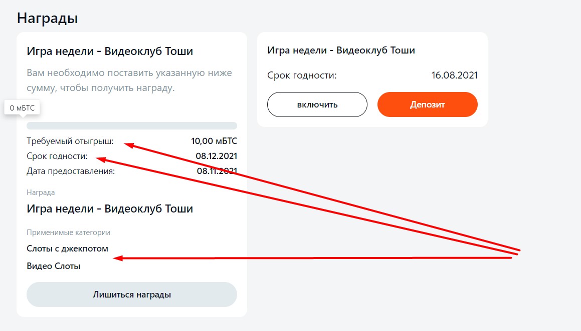Click 'Слоты с джекпотом' category

click(x=68, y=248)
